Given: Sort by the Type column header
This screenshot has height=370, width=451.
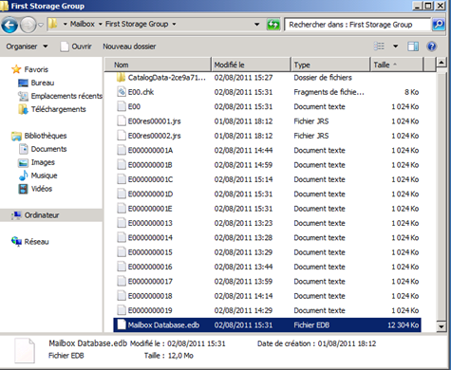Looking at the screenshot, I should (x=330, y=65).
